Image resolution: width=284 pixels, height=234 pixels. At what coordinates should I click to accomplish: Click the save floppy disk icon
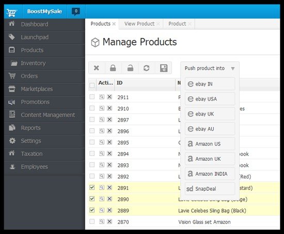tap(164, 68)
